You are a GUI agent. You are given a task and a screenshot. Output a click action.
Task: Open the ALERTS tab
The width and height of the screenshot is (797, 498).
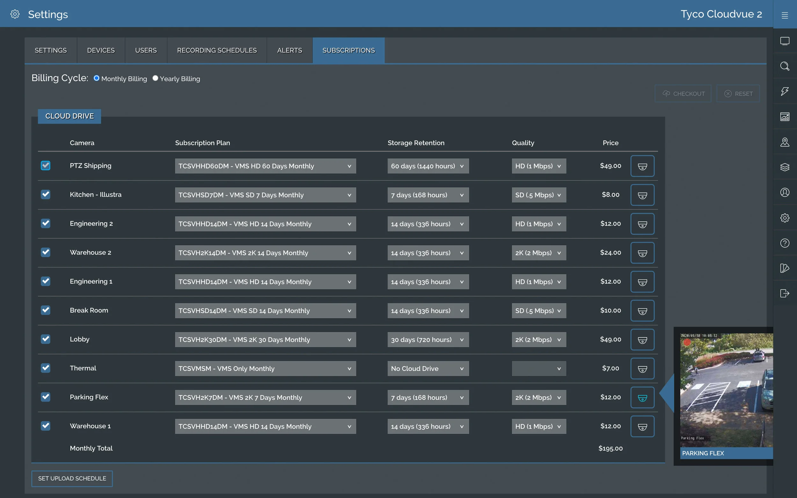pyautogui.click(x=289, y=50)
